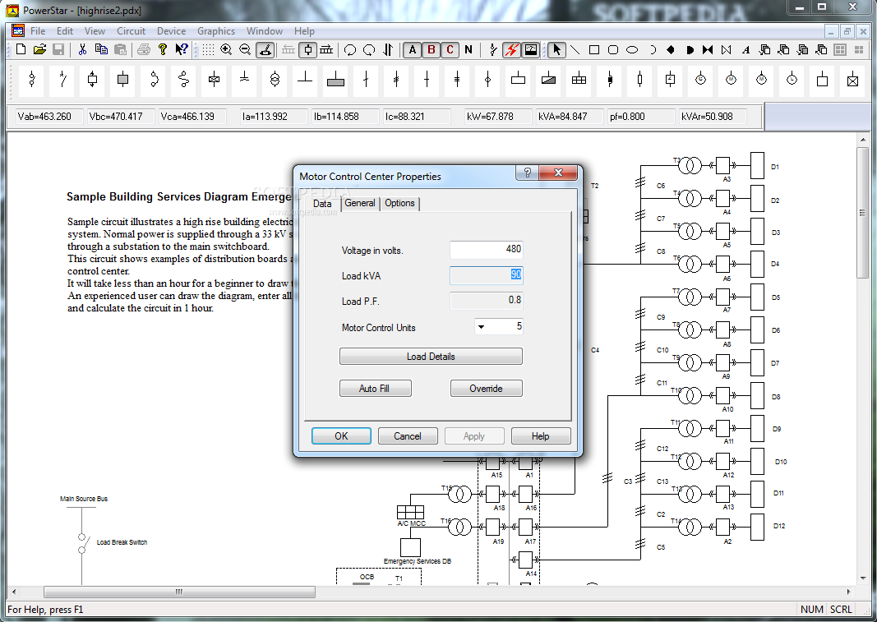
Task: Click the Override button
Action: click(486, 388)
